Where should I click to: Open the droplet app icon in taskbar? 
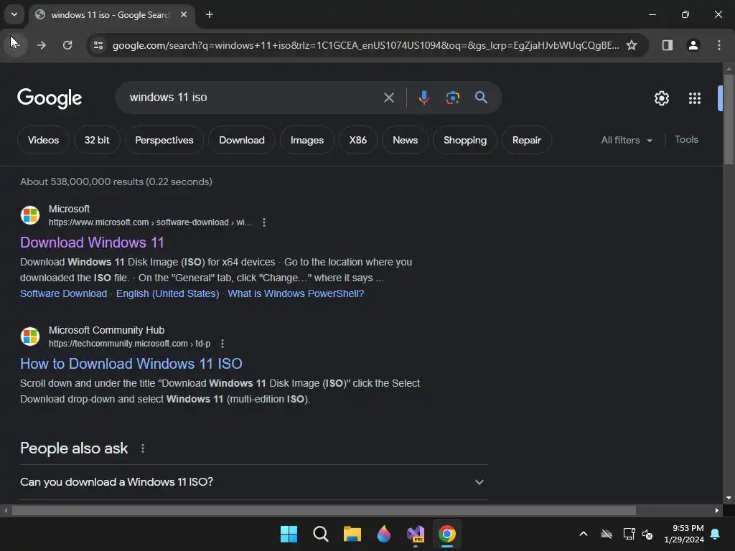(x=384, y=534)
